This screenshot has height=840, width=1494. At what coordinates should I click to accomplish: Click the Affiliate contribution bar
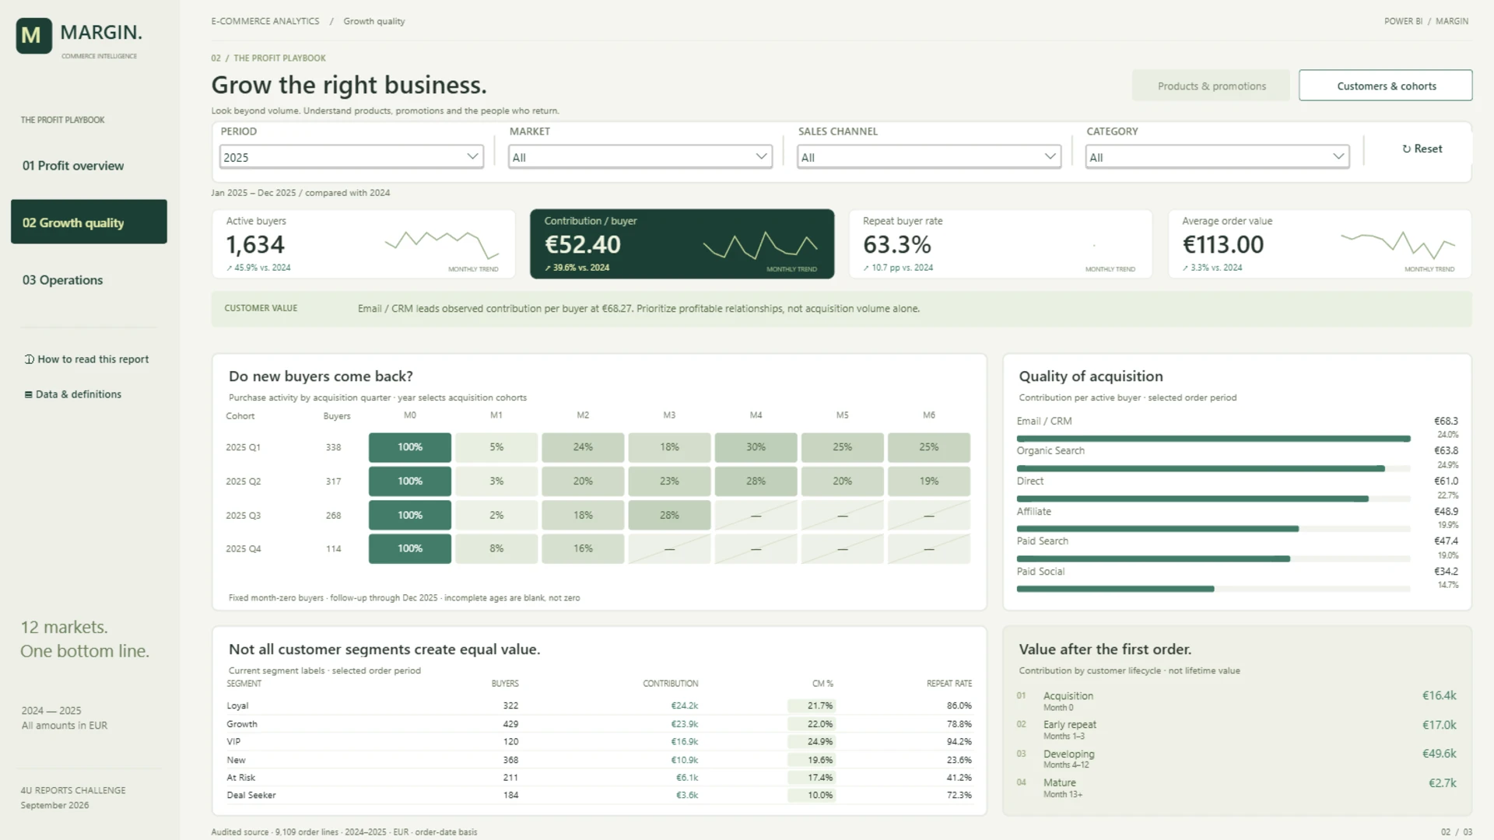pyautogui.click(x=1157, y=529)
